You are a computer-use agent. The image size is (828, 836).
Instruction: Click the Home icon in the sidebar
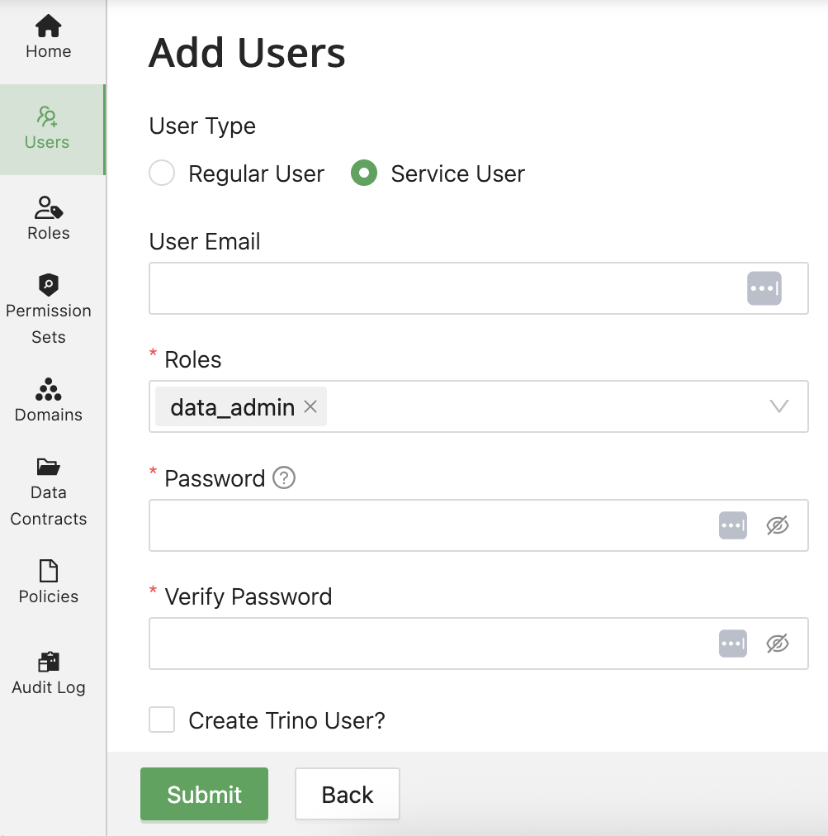tap(47, 27)
